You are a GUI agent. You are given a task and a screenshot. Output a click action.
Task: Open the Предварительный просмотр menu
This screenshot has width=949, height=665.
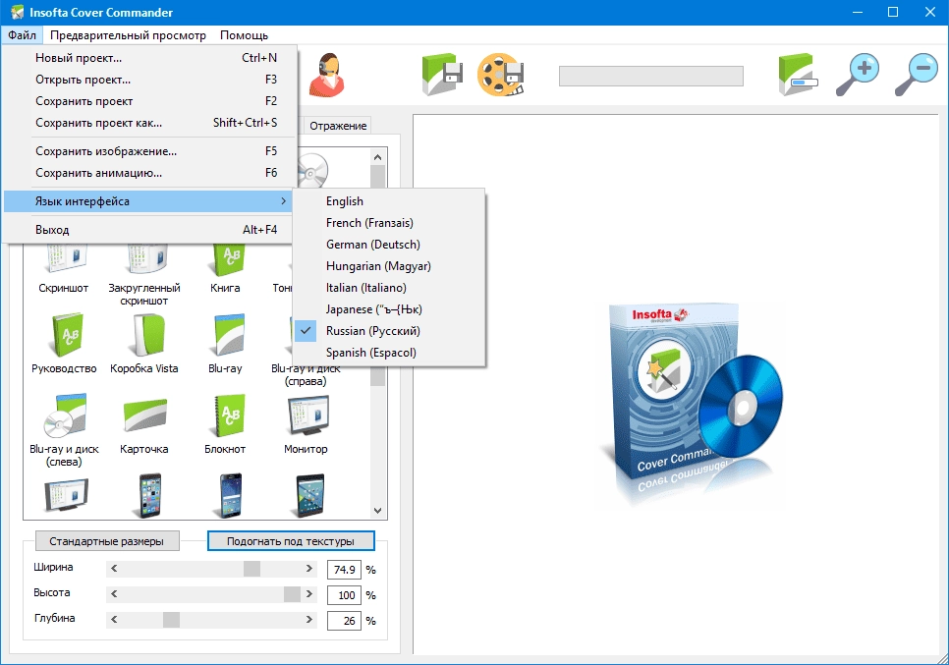(x=128, y=35)
